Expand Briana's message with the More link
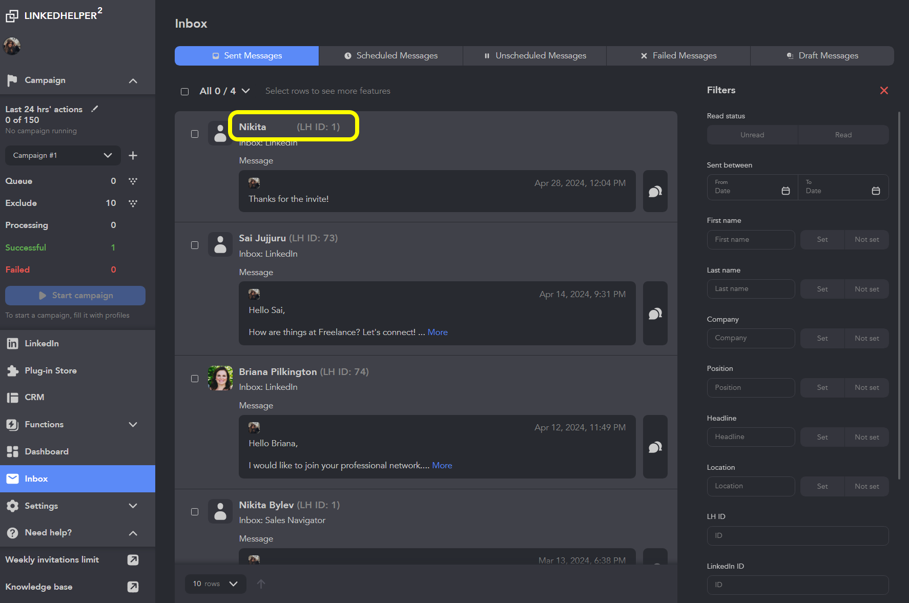The image size is (909, 603). tap(442, 465)
